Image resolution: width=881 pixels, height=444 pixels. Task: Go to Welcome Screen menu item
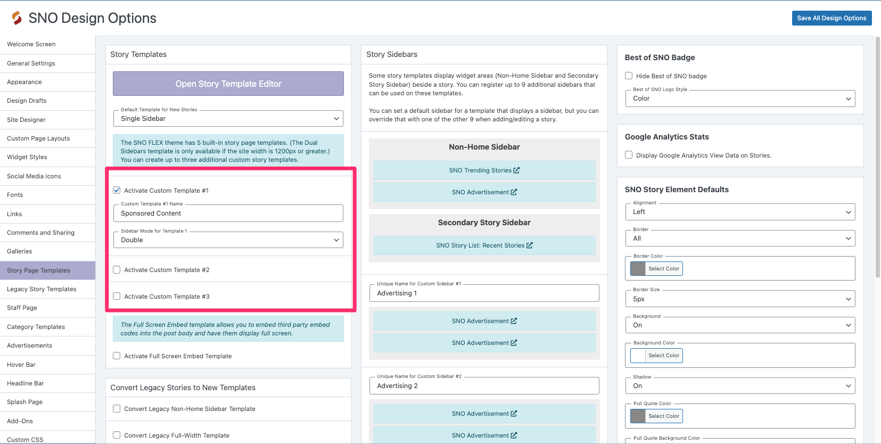[x=47, y=44]
